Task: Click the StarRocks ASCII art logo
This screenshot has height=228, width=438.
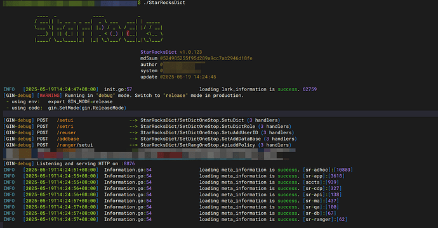Action: [98, 28]
